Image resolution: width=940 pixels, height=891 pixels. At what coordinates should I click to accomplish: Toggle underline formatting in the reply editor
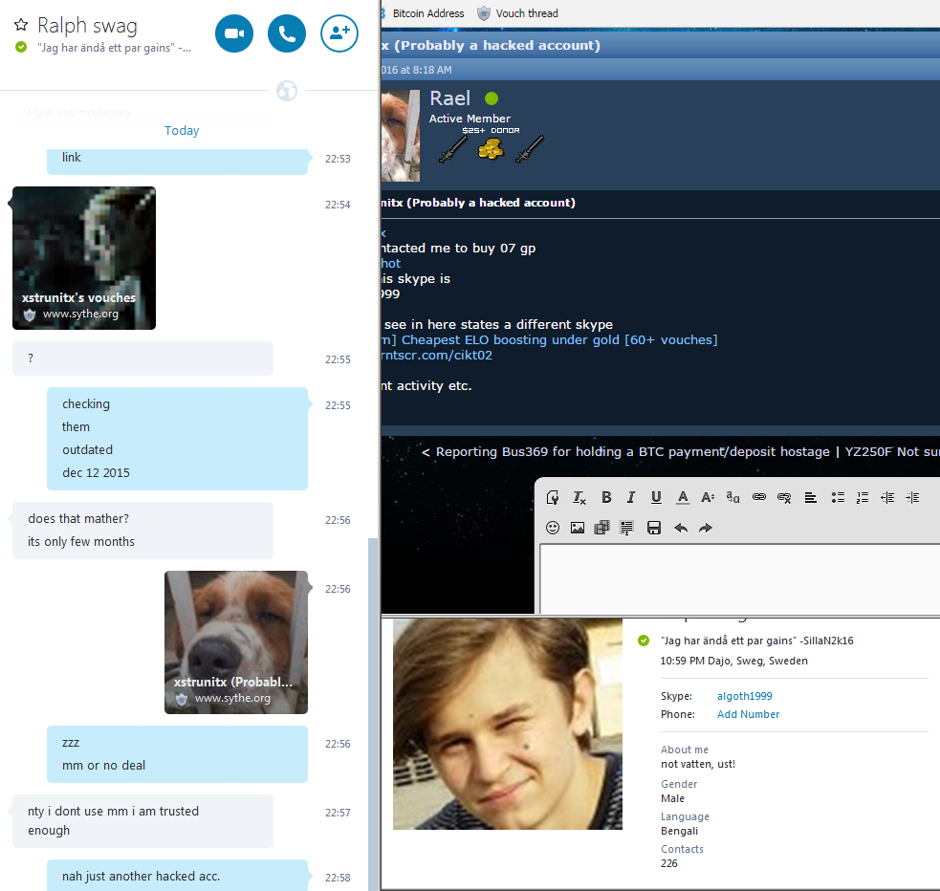pos(656,497)
